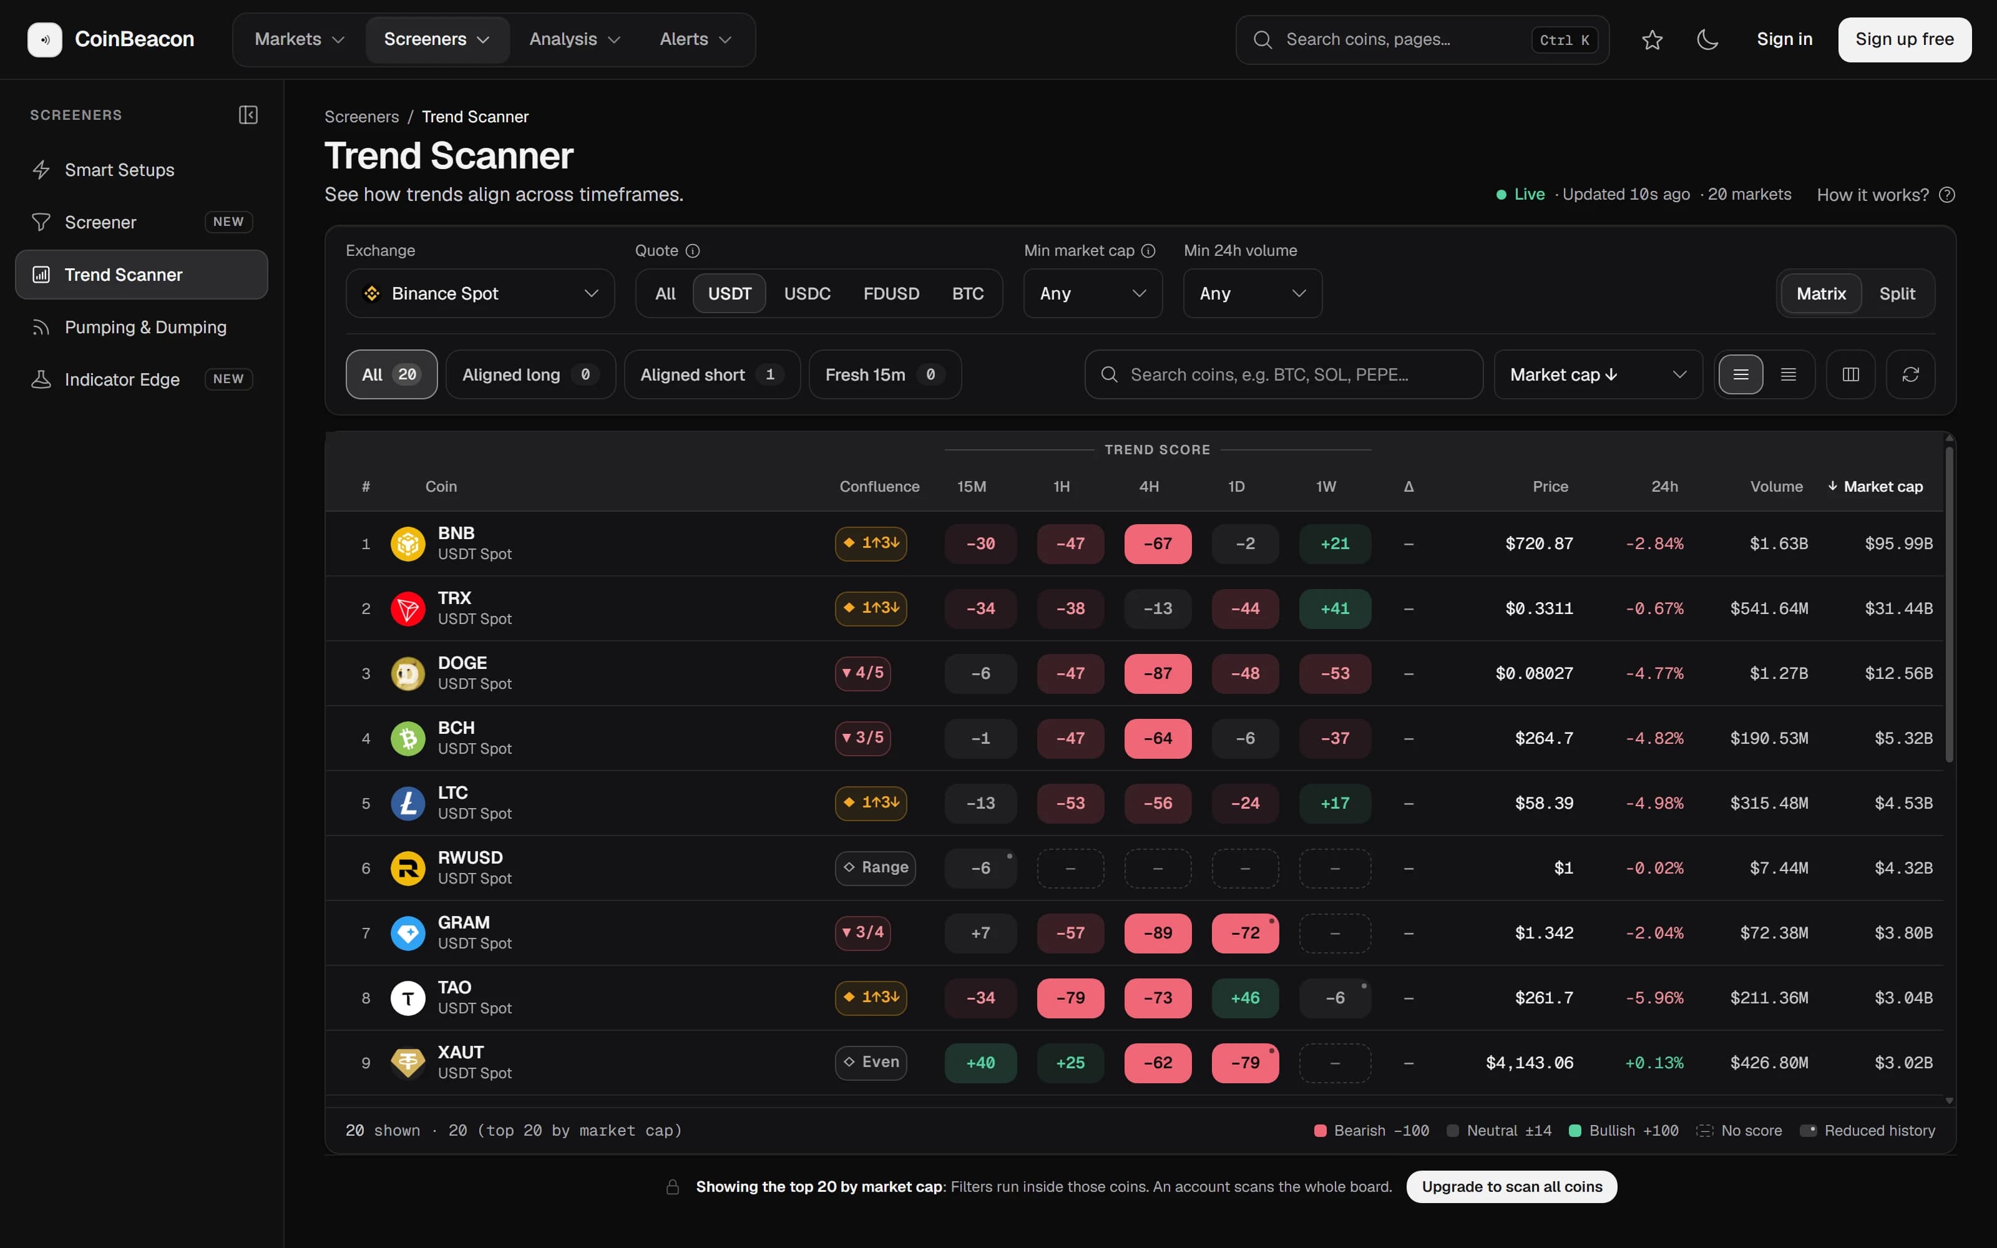Open Indicator Edge in sidebar
The width and height of the screenshot is (1997, 1248).
(141, 379)
